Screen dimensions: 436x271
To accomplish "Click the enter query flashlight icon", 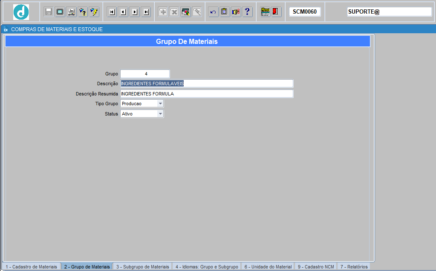I will [x=83, y=12].
